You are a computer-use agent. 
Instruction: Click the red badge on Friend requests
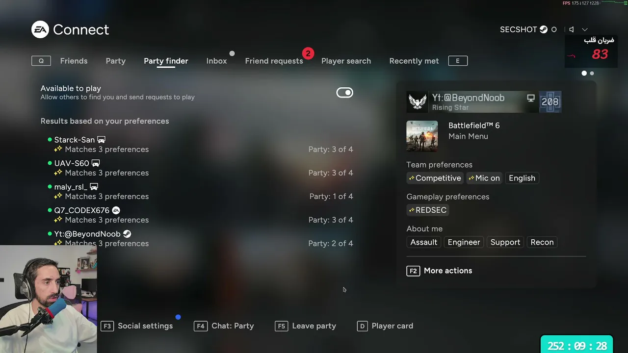coord(308,53)
